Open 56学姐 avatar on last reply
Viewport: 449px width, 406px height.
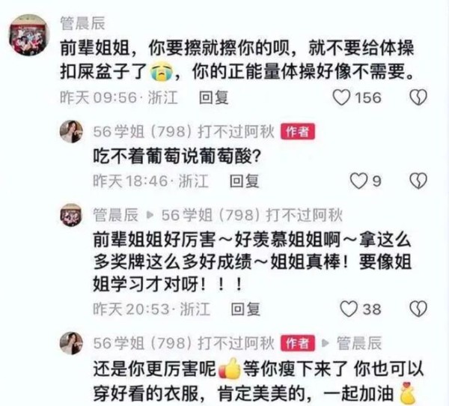coord(71,343)
